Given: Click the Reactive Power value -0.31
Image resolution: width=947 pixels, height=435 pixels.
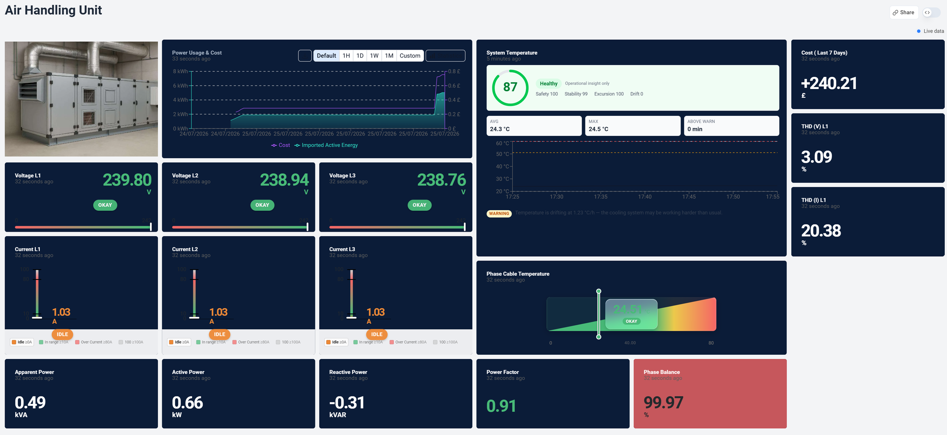Looking at the screenshot, I should [347, 402].
